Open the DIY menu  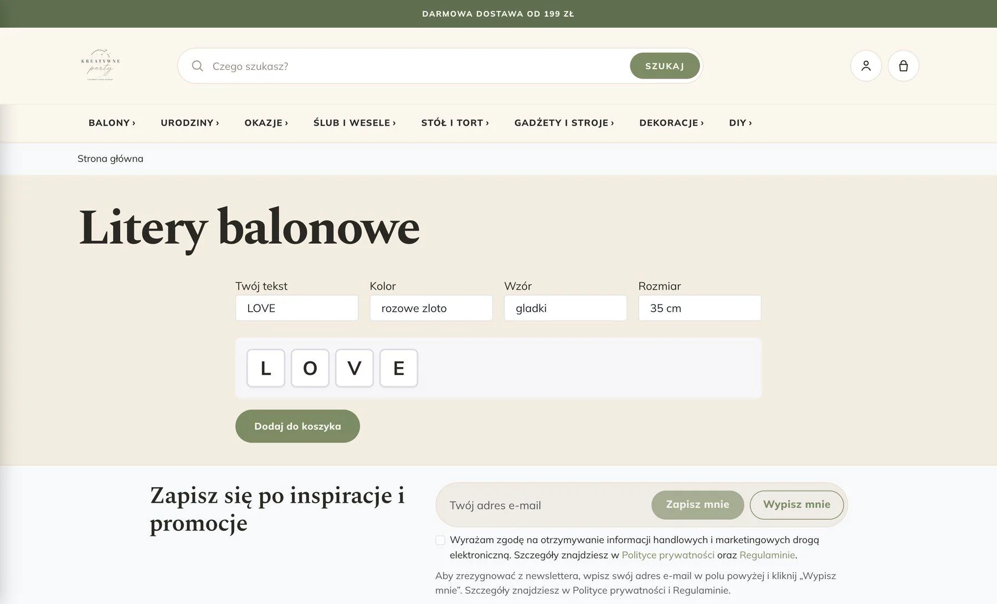[740, 123]
